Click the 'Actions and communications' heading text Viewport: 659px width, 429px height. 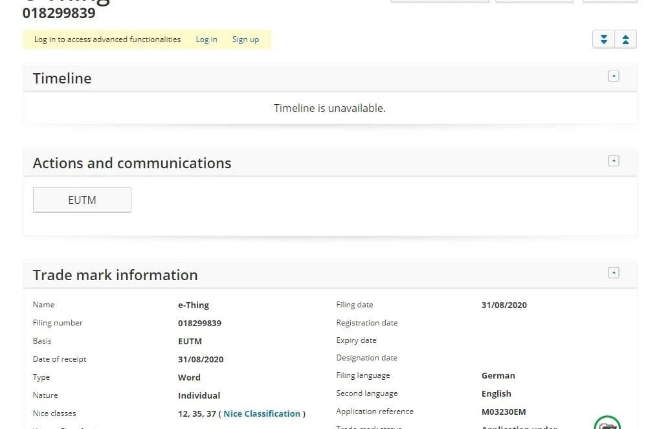pyautogui.click(x=132, y=163)
